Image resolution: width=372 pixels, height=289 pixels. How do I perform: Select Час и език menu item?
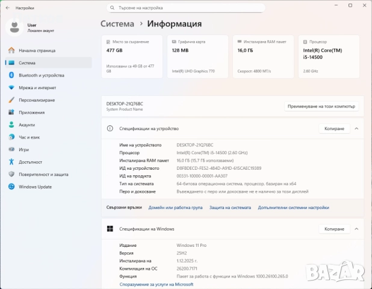28,137
